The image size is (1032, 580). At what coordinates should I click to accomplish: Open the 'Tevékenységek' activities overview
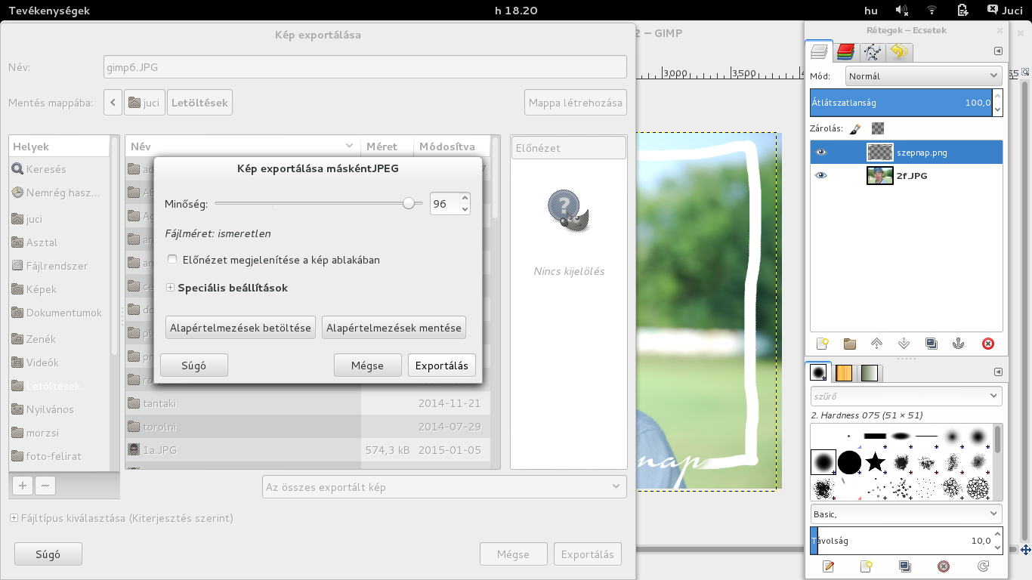(49, 11)
